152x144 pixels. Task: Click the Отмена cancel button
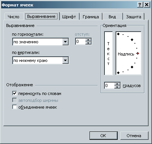point(134,136)
